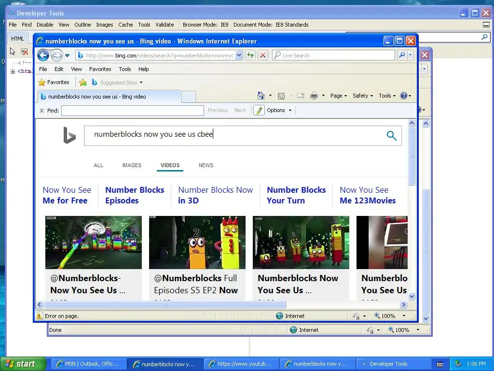
Task: Open 'Now You See Me 123Movies' suggestion
Action: (x=368, y=195)
